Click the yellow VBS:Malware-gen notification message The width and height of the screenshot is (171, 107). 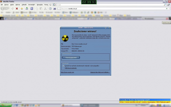click(x=145, y=102)
